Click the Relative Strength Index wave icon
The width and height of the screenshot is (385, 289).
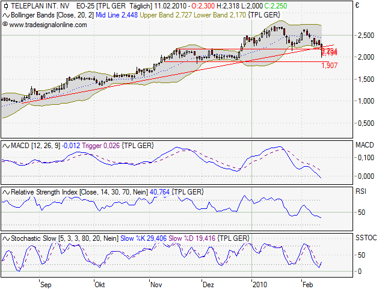pyautogui.click(x=6, y=191)
